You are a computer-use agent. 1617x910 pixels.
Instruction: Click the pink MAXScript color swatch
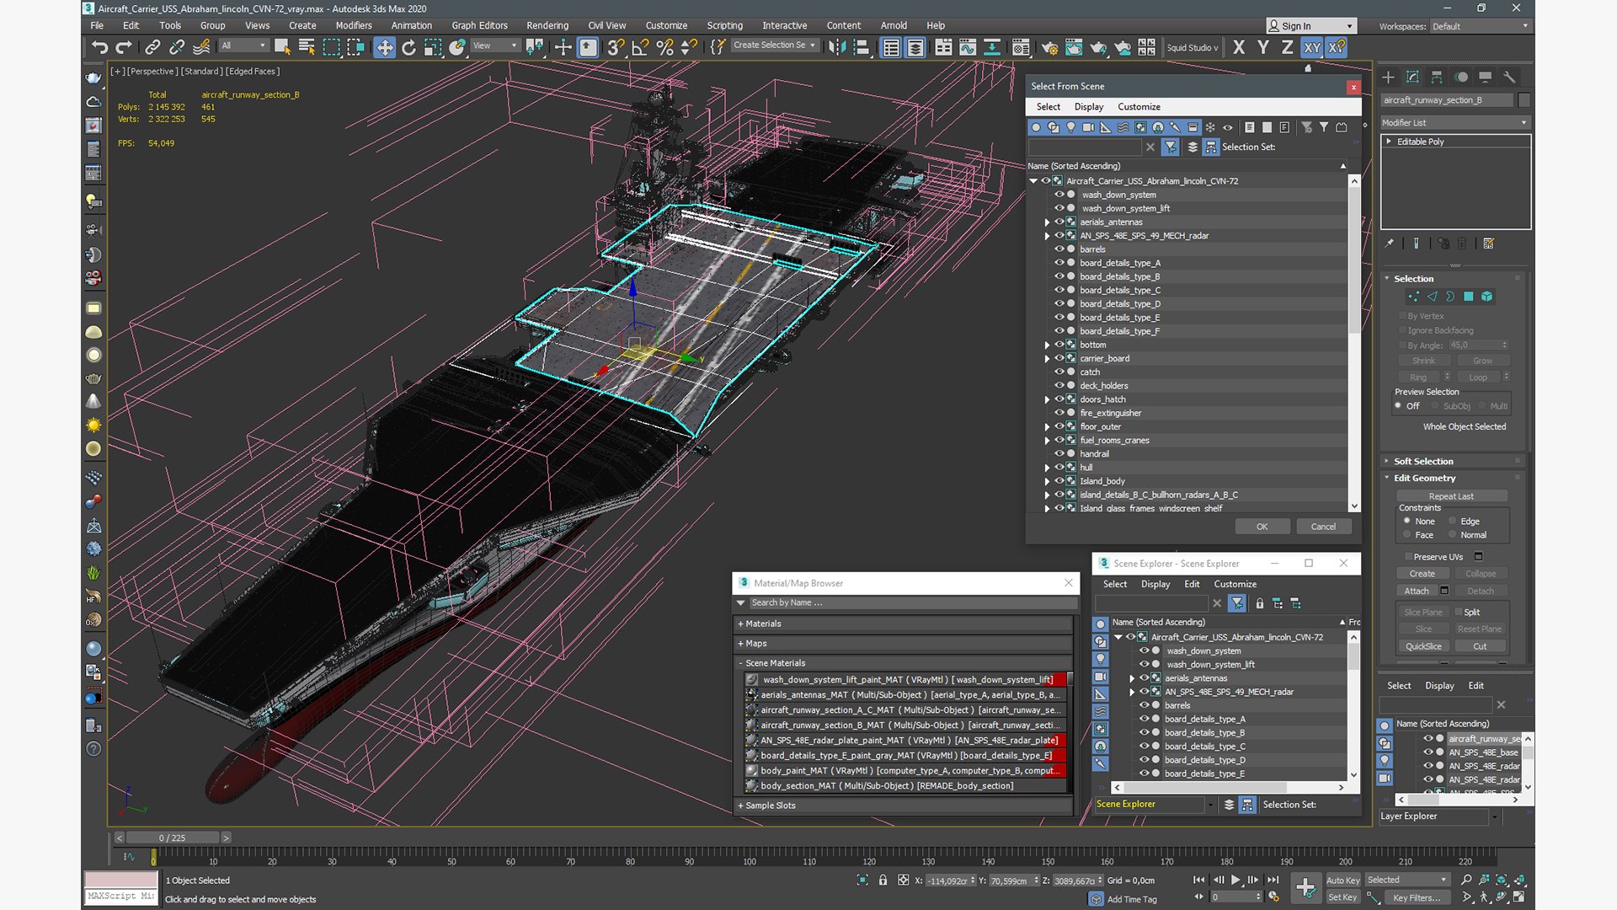(x=120, y=880)
